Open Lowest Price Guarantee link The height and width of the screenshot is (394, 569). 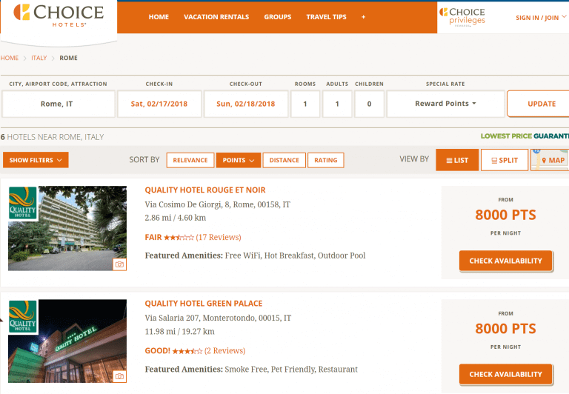pyautogui.click(x=525, y=136)
